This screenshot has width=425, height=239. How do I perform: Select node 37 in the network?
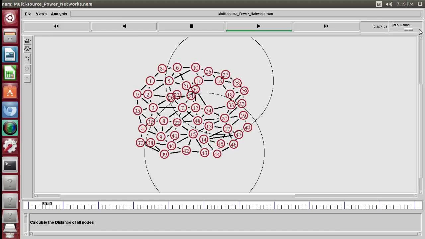pos(140,143)
